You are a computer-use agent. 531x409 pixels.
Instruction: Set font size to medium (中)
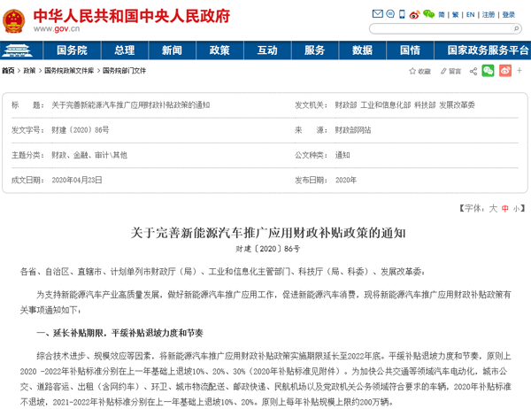tap(504, 207)
